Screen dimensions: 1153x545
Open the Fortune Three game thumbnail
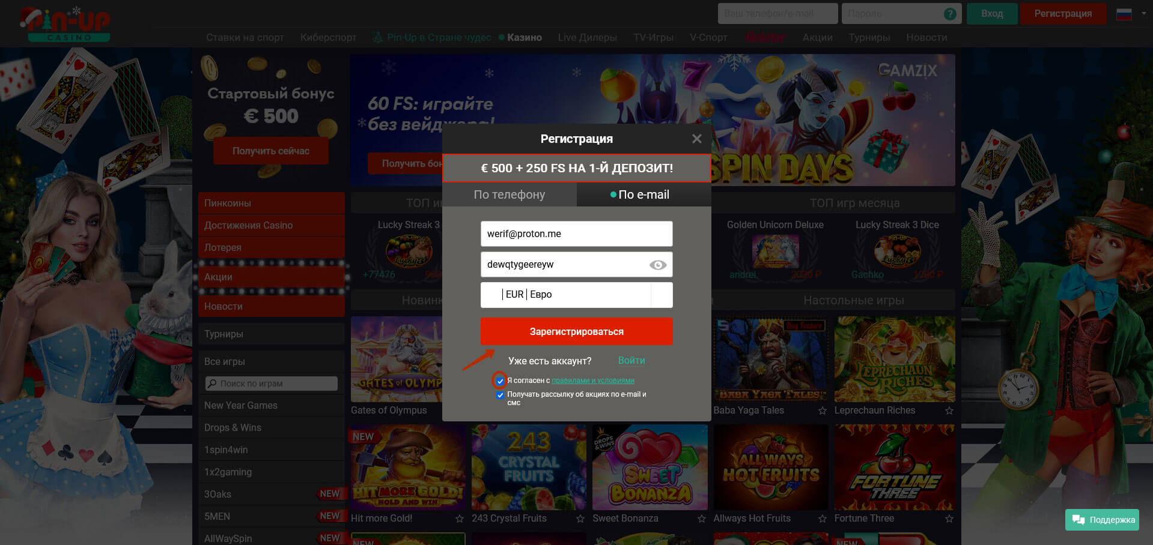tap(894, 468)
